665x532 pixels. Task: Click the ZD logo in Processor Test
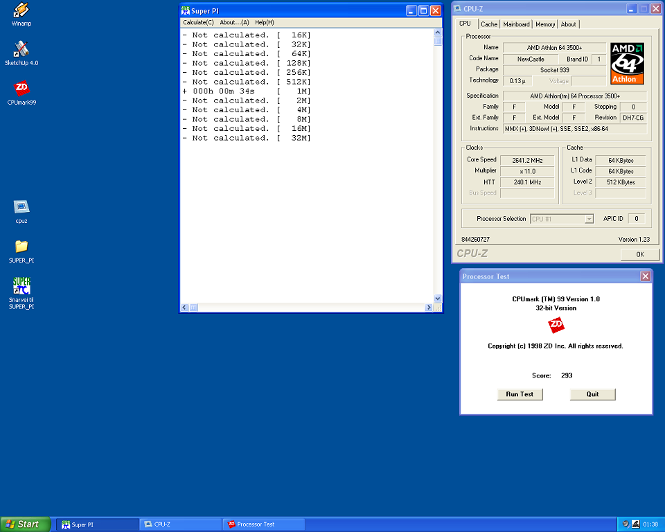pyautogui.click(x=556, y=326)
